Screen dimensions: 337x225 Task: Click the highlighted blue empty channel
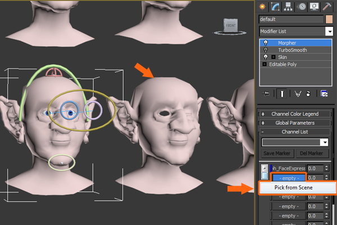point(289,178)
